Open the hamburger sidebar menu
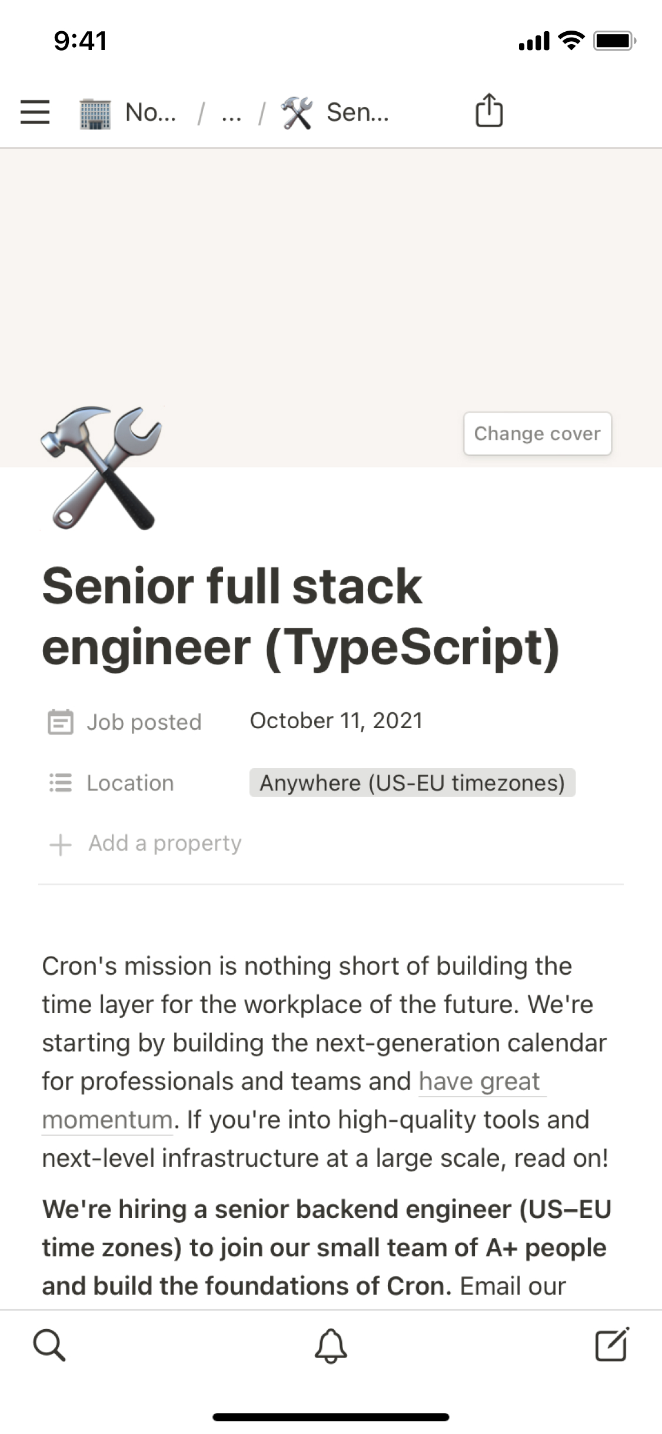The width and height of the screenshot is (662, 1434). [x=35, y=112]
